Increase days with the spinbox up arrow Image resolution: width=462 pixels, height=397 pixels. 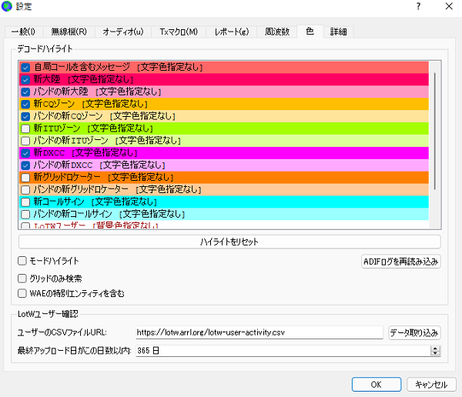(435, 347)
